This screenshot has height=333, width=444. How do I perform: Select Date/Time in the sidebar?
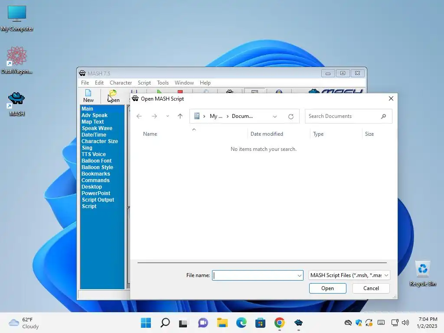tap(94, 135)
